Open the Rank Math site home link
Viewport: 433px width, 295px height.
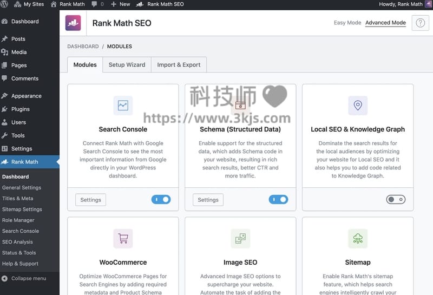click(x=68, y=4)
